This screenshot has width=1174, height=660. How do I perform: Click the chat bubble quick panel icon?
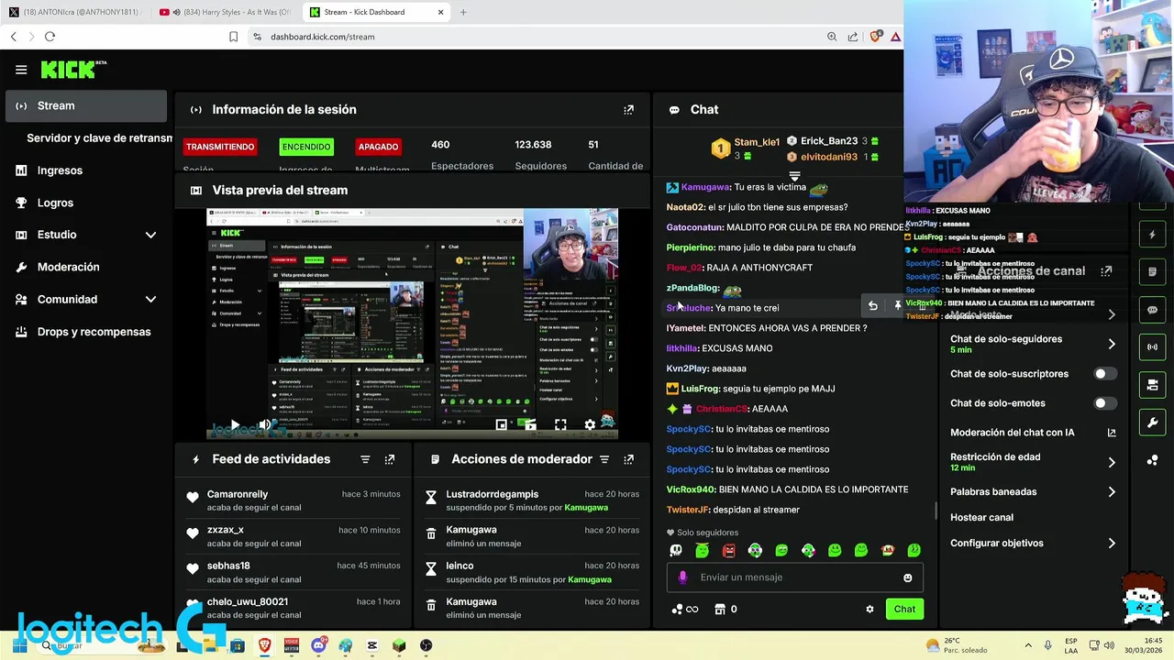click(1153, 310)
